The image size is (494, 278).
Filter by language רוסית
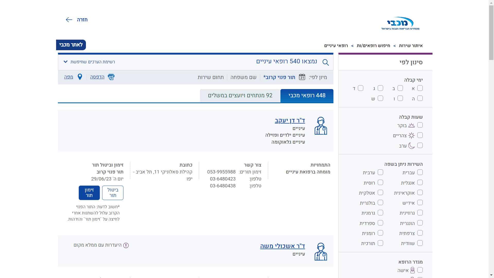[x=380, y=182]
